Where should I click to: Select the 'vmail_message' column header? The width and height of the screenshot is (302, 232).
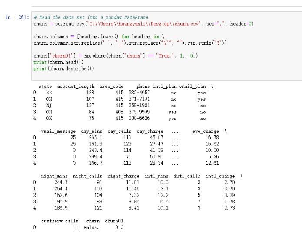tap(58, 132)
